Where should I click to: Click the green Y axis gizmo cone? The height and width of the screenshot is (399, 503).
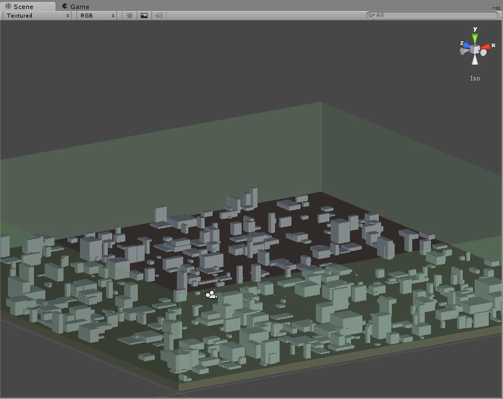point(475,38)
